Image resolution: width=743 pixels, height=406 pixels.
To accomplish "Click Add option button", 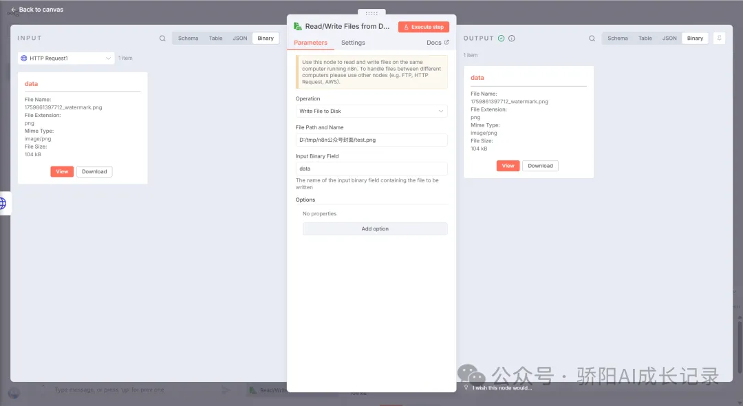I will click(375, 229).
